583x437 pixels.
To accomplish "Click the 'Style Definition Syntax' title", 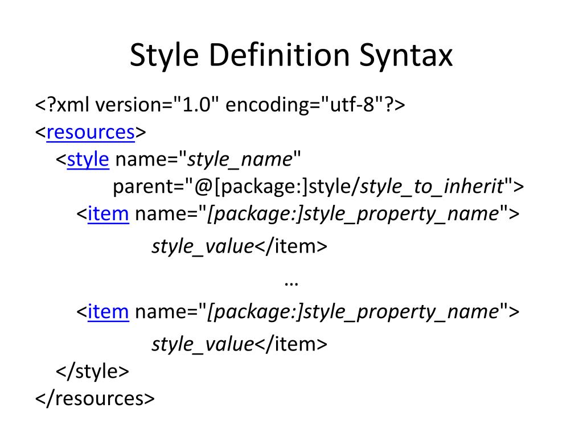I will point(291,56).
